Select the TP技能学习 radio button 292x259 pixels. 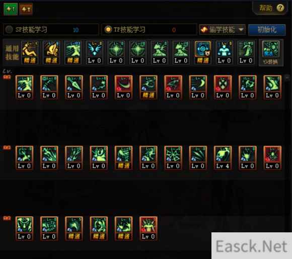108,29
